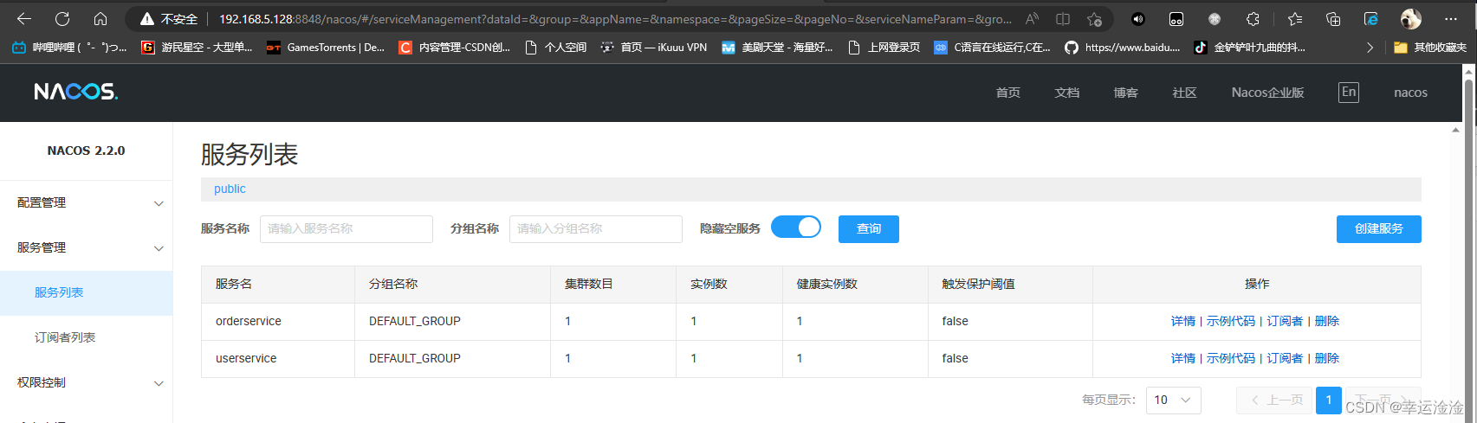Click the Internet Explorer mode icon

click(1371, 19)
